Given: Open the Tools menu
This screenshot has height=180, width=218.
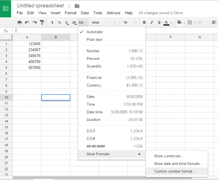Looking at the screenshot, I should (98, 13).
